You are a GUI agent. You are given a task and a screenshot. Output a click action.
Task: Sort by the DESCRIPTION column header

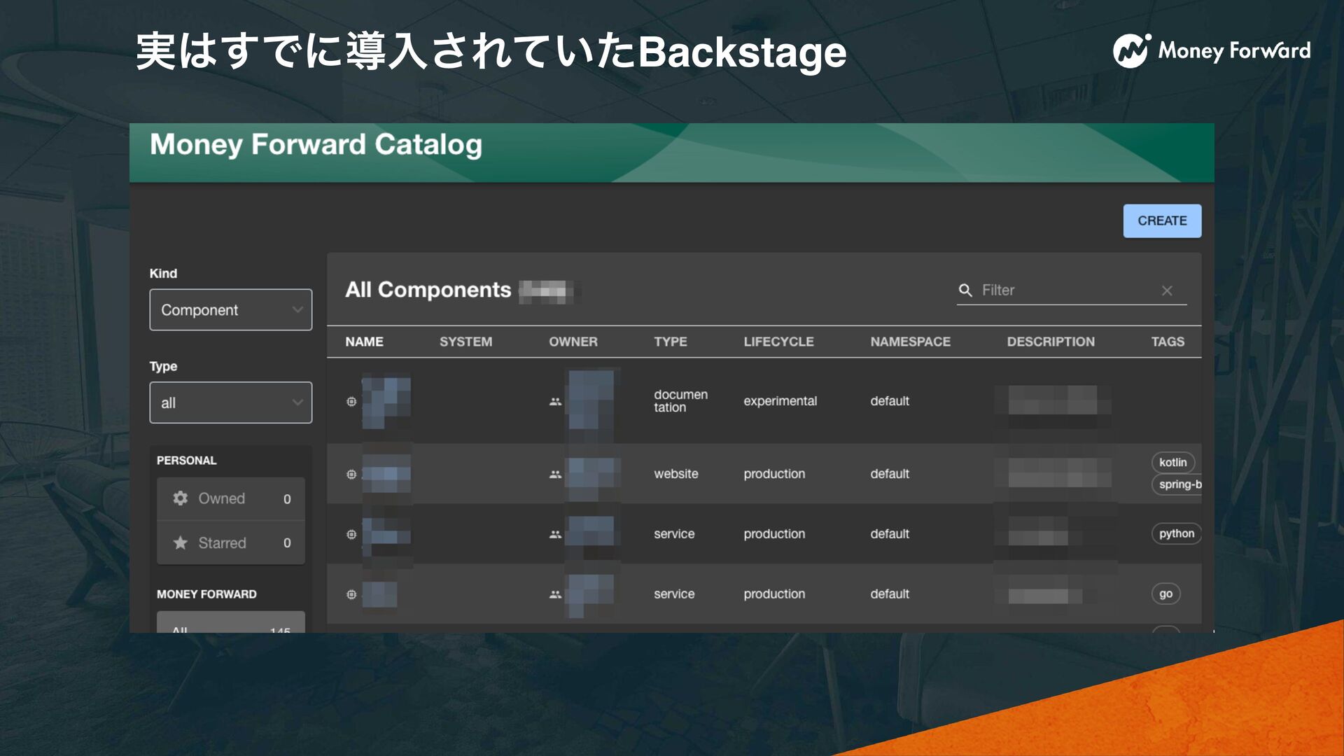[1051, 342]
